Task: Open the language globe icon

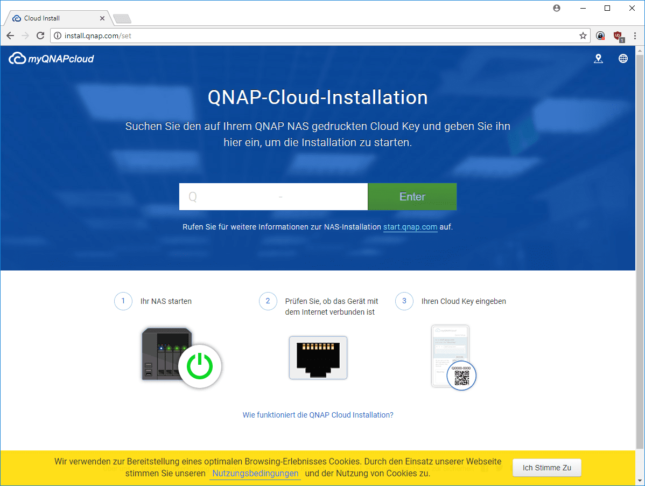Action: point(623,59)
